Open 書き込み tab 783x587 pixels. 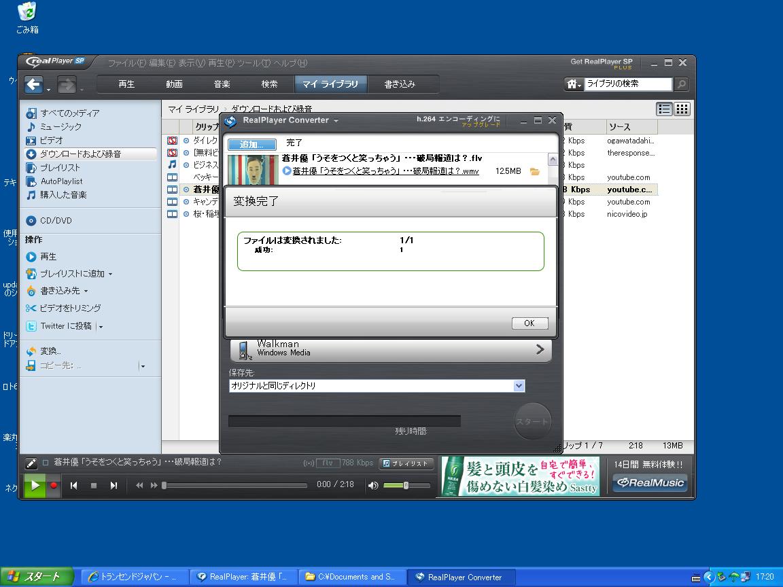pos(400,84)
